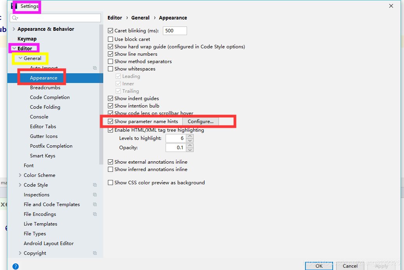Screen dimensions: 404x270
Task: Enable Show whitespaces checkbox
Action: (111, 69)
